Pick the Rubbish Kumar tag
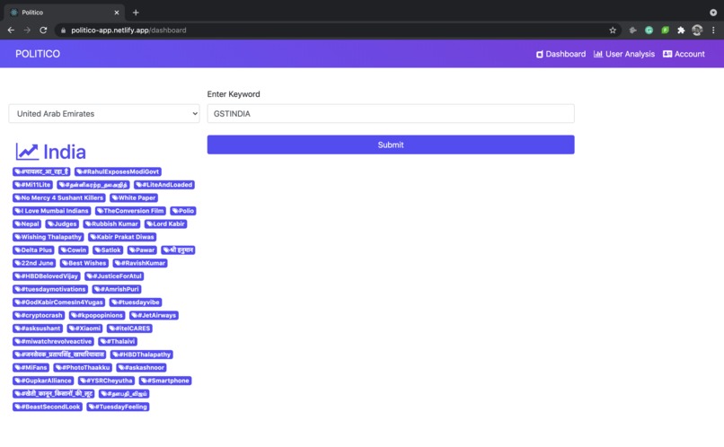Image resolution: width=724 pixels, height=447 pixels. [111, 223]
